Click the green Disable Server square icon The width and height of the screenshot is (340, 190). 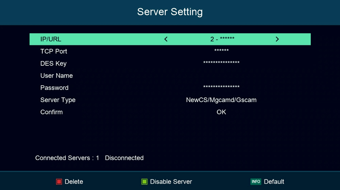144,182
